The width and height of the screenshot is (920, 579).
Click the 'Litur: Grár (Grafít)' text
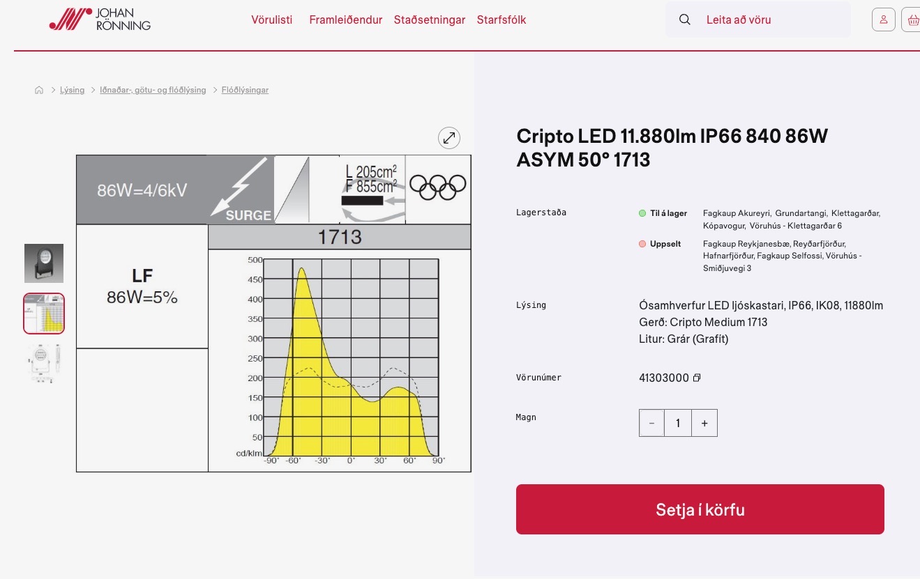click(x=684, y=339)
